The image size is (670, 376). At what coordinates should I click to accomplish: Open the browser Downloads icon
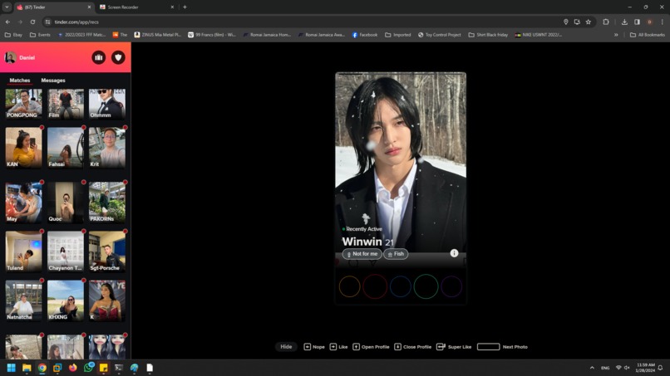(624, 22)
